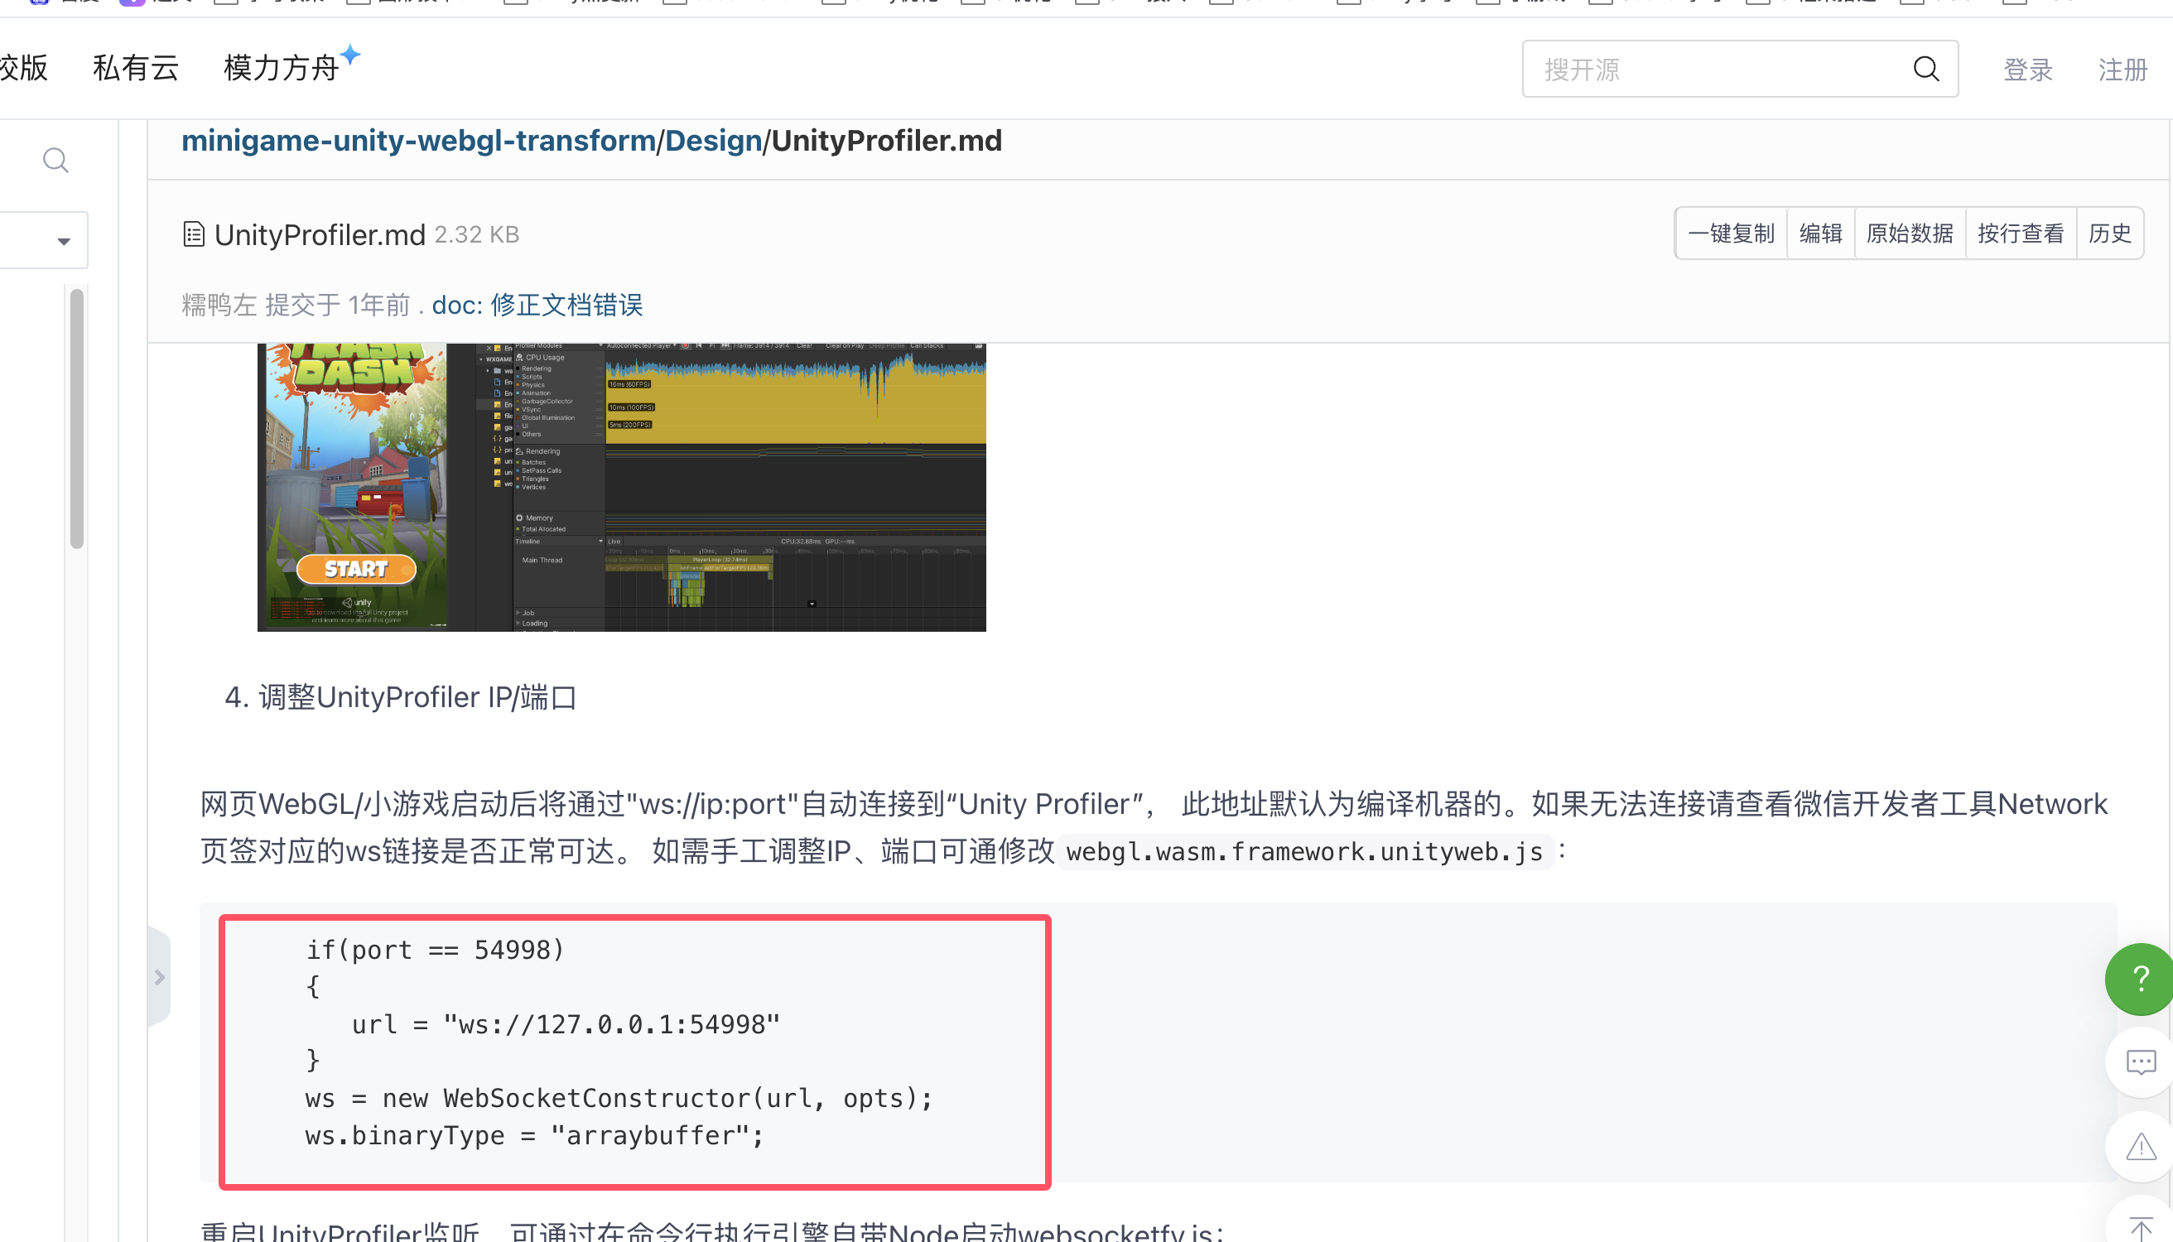The height and width of the screenshot is (1242, 2173).
Task: Select the 私有云 menu item
Action: coord(136,67)
